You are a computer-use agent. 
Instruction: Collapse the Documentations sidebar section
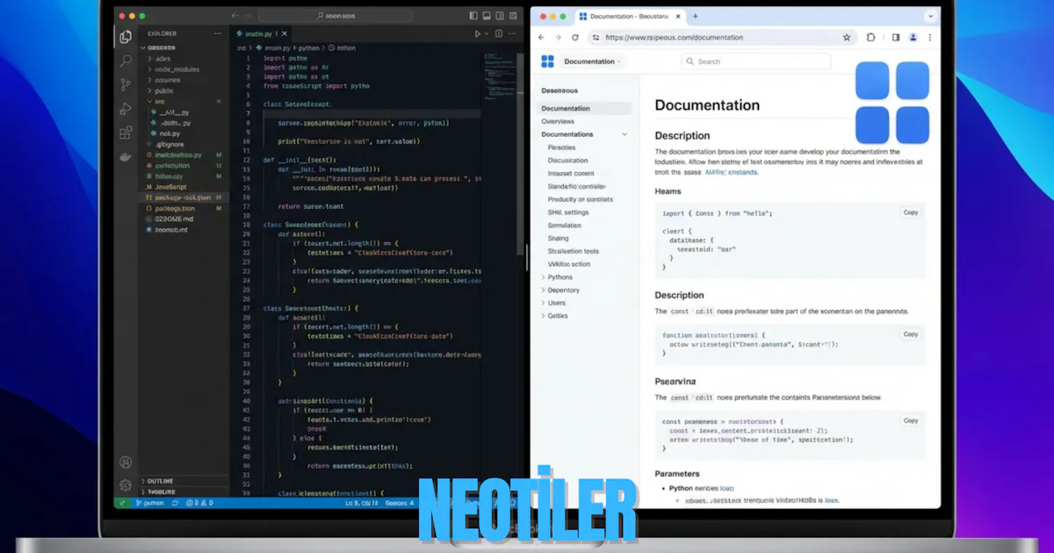[624, 134]
